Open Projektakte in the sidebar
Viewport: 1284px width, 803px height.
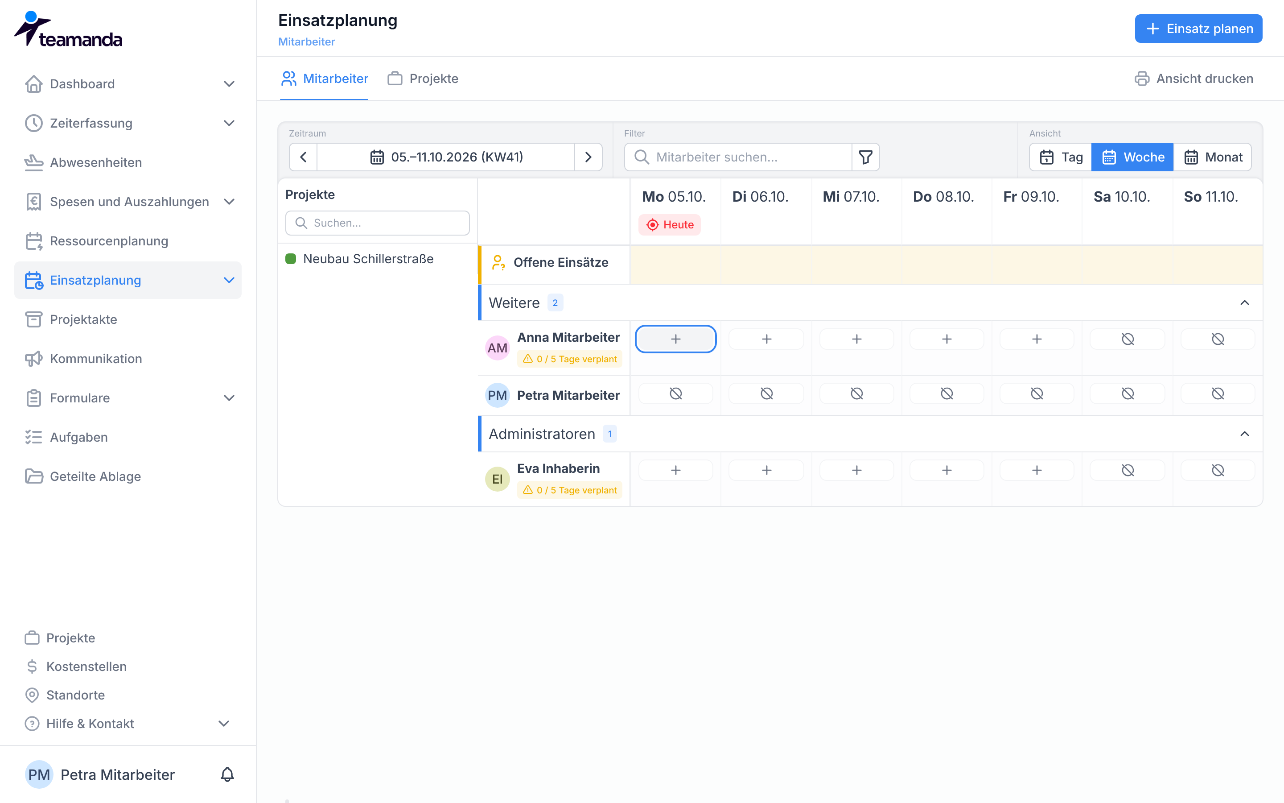tap(128, 319)
